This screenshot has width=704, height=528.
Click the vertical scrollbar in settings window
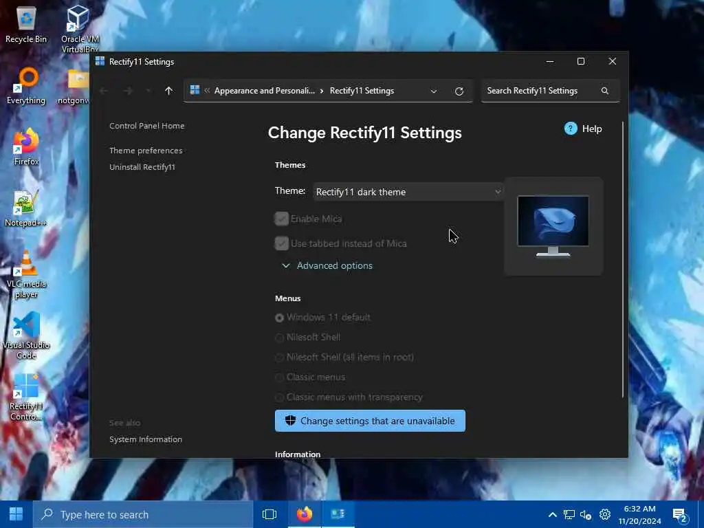coord(622,259)
